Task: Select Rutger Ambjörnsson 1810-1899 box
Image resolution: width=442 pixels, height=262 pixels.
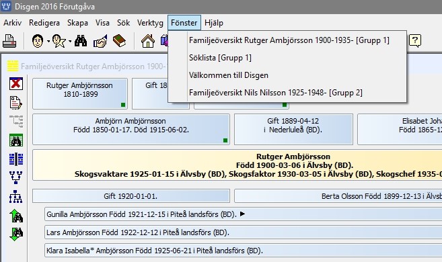Action: click(x=80, y=93)
